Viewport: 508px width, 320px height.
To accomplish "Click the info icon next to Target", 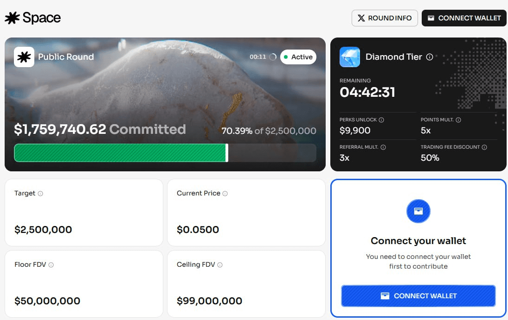I will point(40,194).
